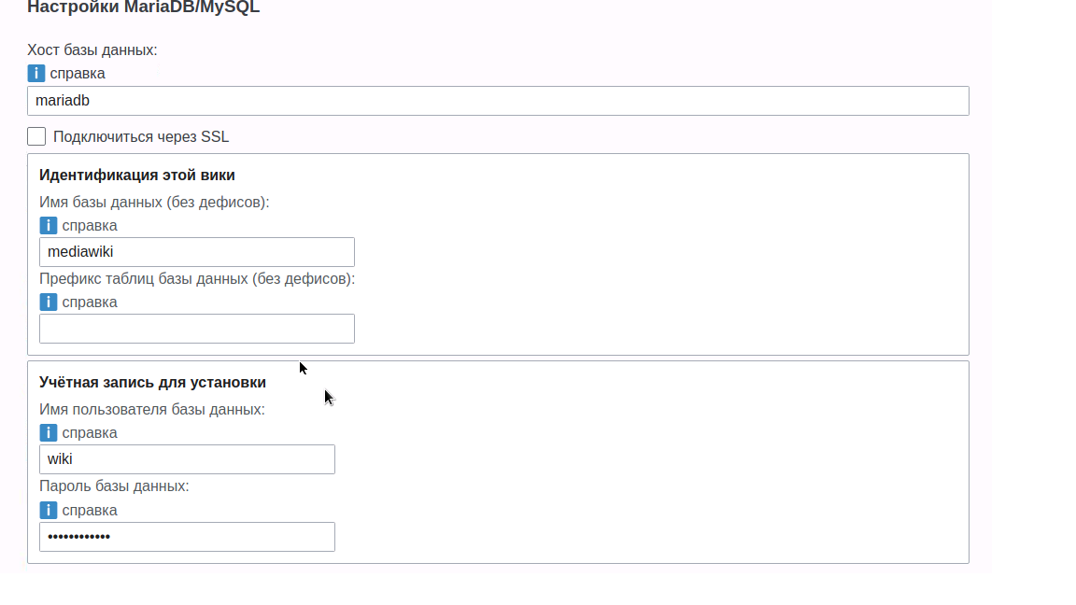The image size is (1076, 605).
Task: Click the info icon under Хост базы данных
Action: click(x=36, y=73)
